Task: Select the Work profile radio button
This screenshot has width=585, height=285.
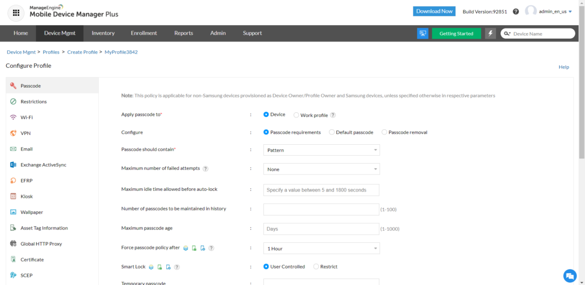Action: click(296, 115)
